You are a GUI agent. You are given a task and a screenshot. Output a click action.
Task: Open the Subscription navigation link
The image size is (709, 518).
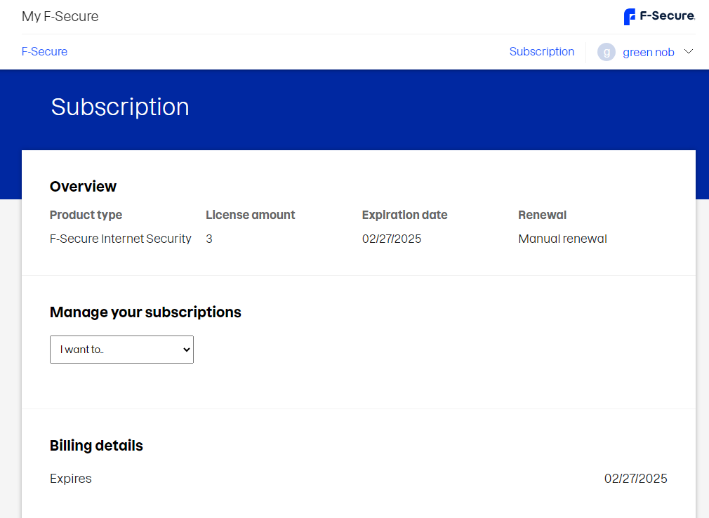tap(542, 51)
